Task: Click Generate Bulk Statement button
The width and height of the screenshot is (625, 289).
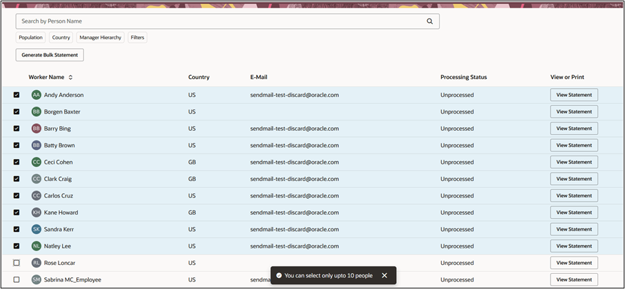Action: click(x=50, y=55)
